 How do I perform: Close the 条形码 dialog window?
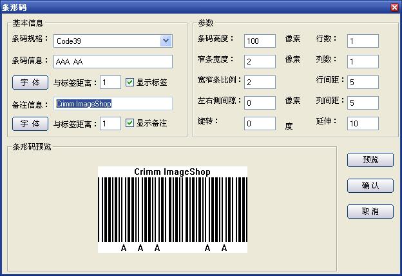(394, 7)
